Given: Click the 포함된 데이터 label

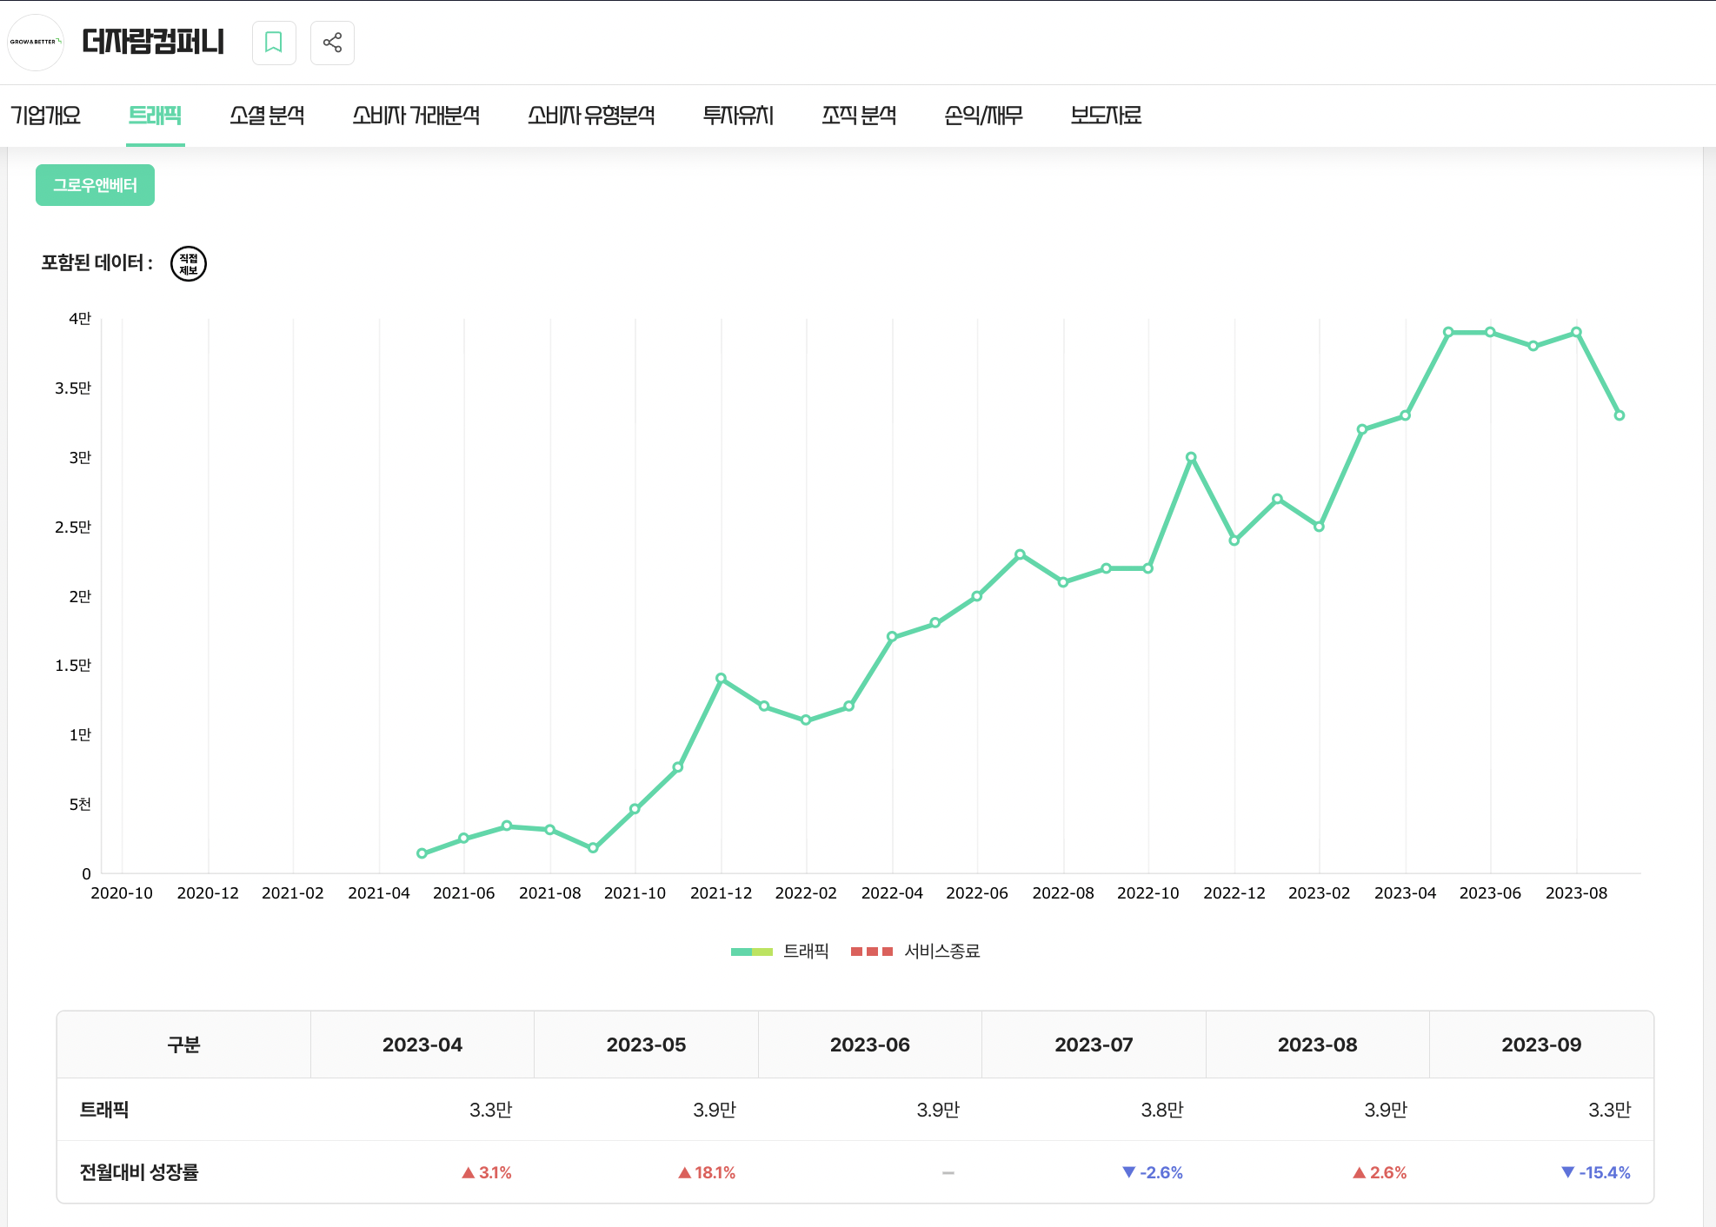Looking at the screenshot, I should (97, 262).
